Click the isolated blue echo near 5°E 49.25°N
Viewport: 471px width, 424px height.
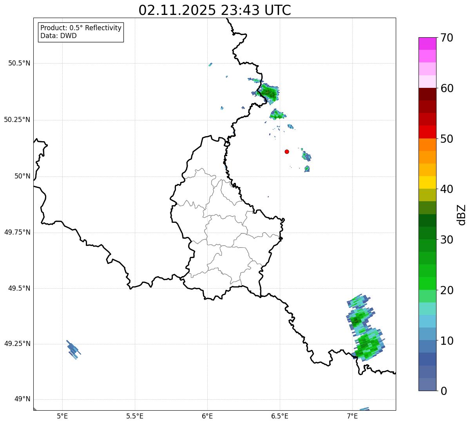point(73,349)
